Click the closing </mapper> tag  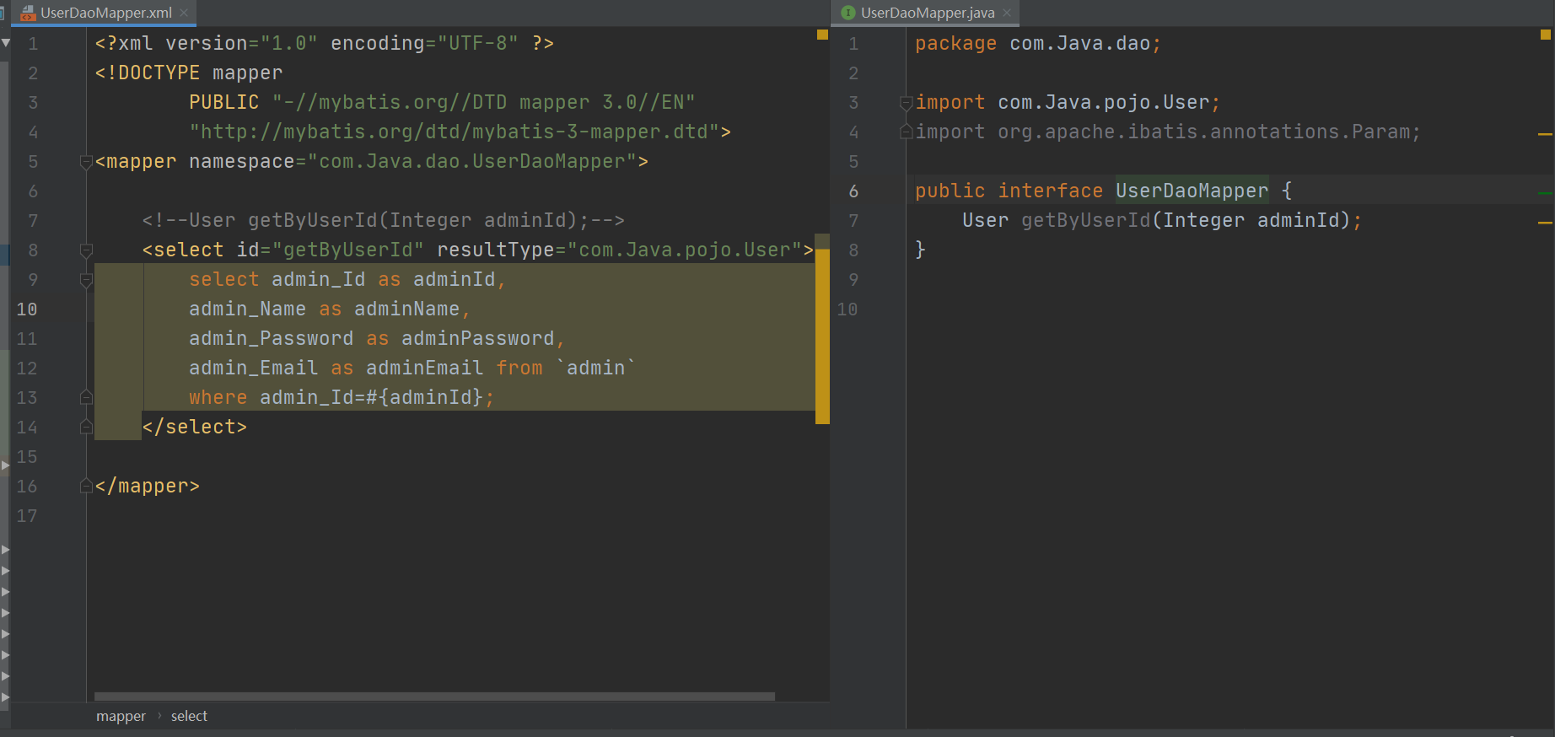(x=148, y=486)
